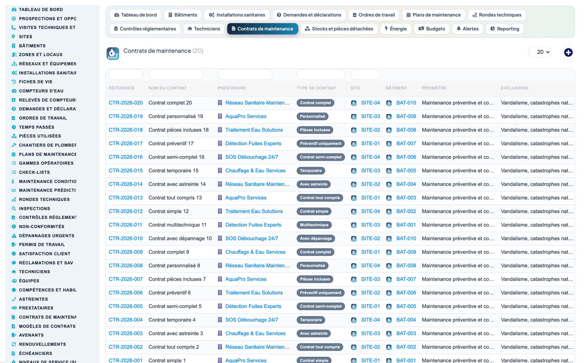586x363 pixels.
Task: Open AquaPro Services in the CTR-2026-019 row
Action: 246,117
